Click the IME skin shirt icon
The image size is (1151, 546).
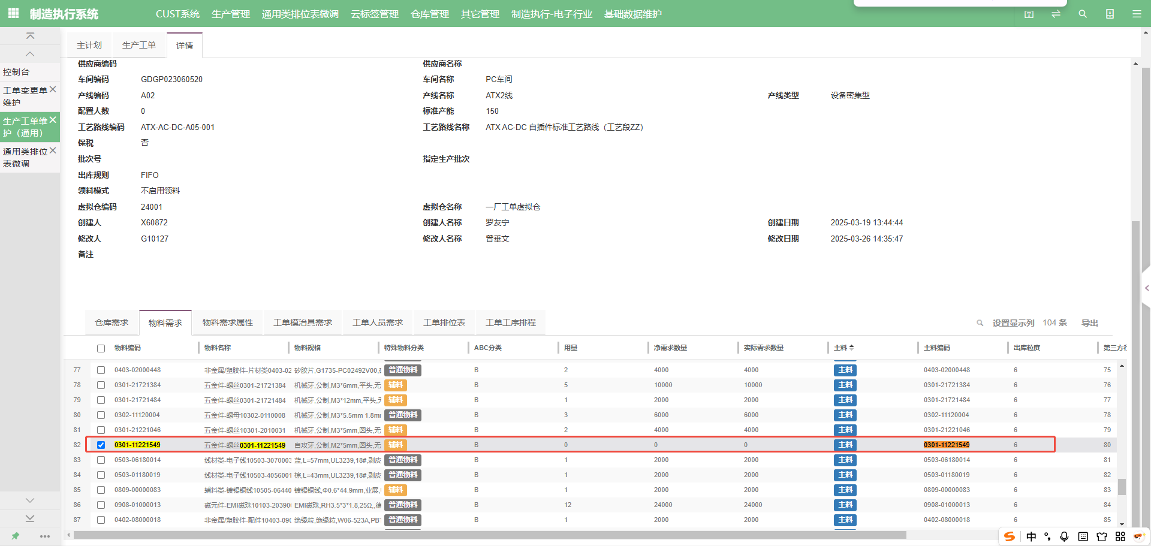[1101, 536]
